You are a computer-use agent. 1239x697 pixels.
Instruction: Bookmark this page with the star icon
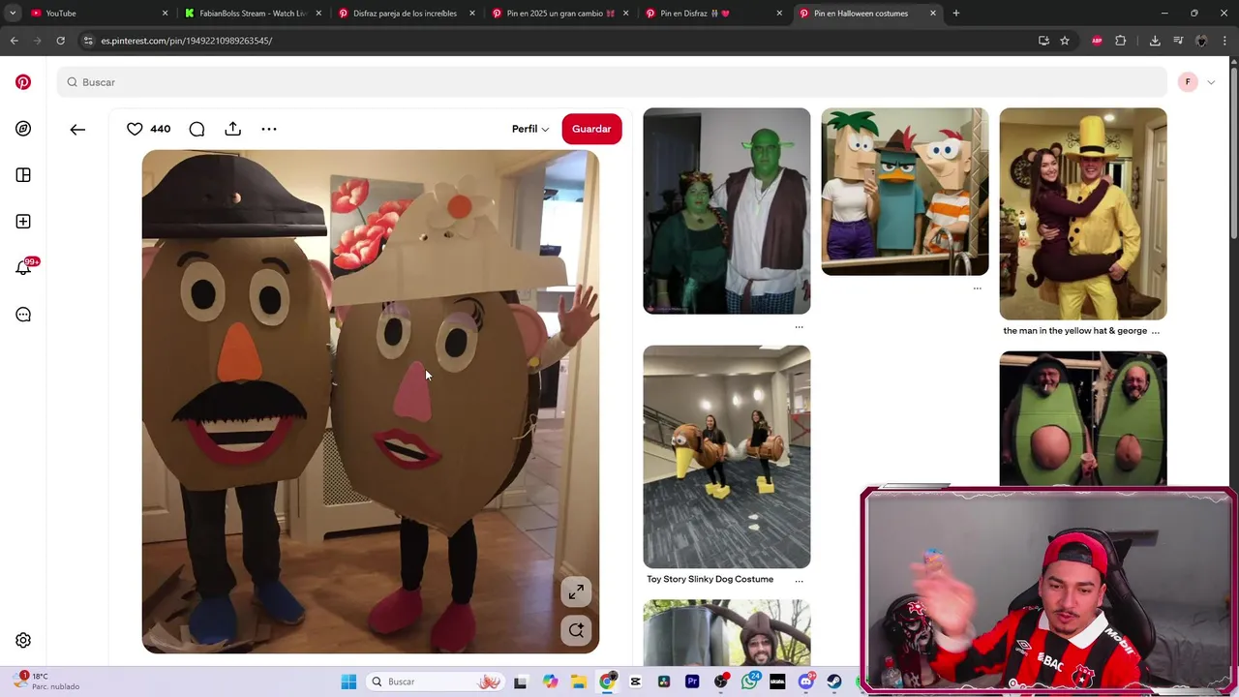tap(1065, 41)
